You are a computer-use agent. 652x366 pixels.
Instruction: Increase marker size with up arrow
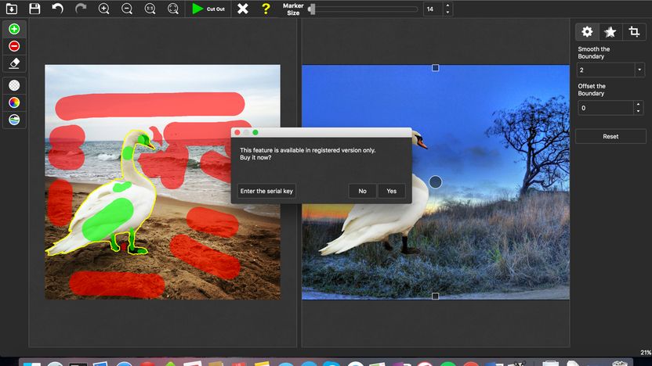[447, 5]
